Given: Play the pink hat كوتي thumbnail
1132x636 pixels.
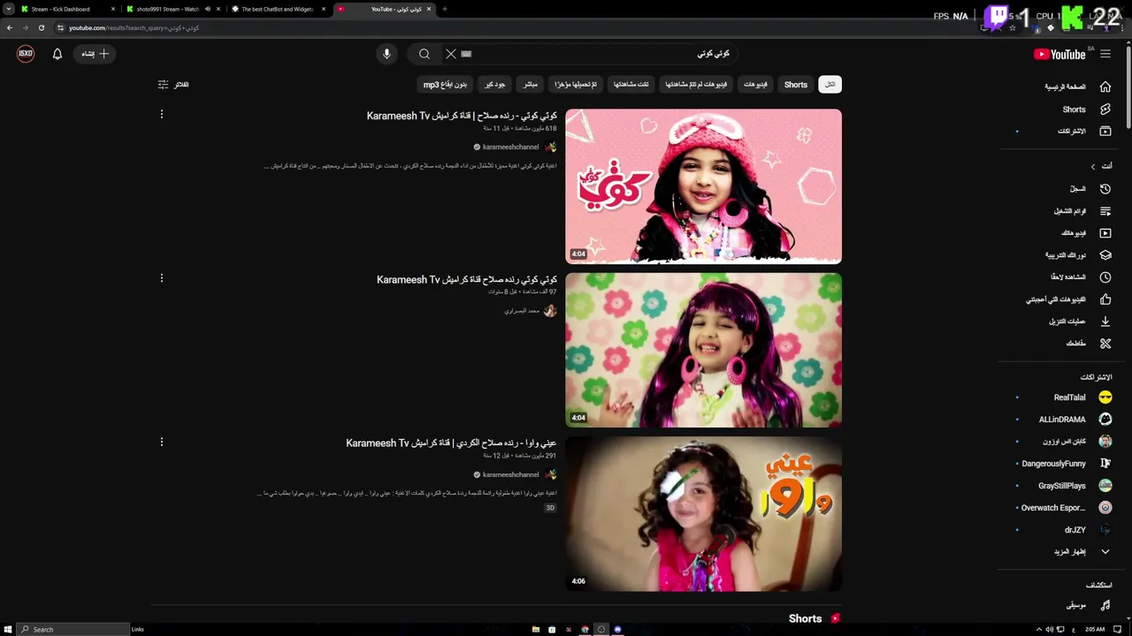Looking at the screenshot, I should [704, 186].
